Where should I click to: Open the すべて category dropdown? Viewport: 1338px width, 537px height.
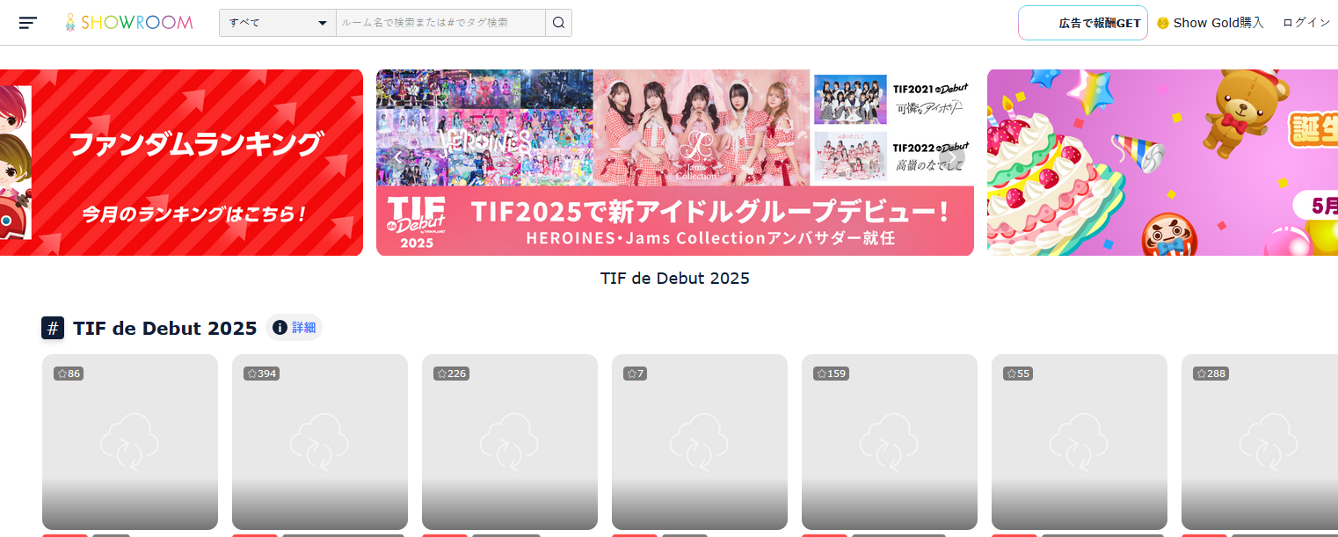point(278,23)
